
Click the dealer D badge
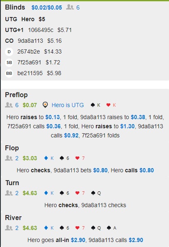9,51
